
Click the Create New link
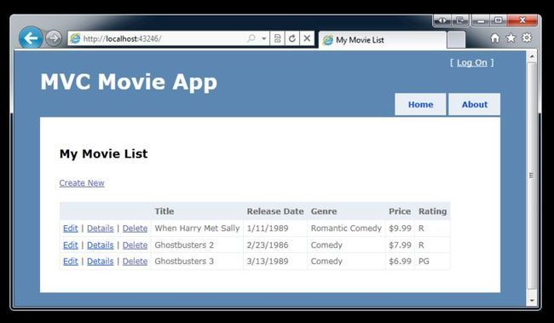click(x=82, y=183)
